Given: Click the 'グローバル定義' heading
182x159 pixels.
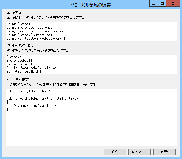Looking at the screenshot, I should (x=18, y=80).
